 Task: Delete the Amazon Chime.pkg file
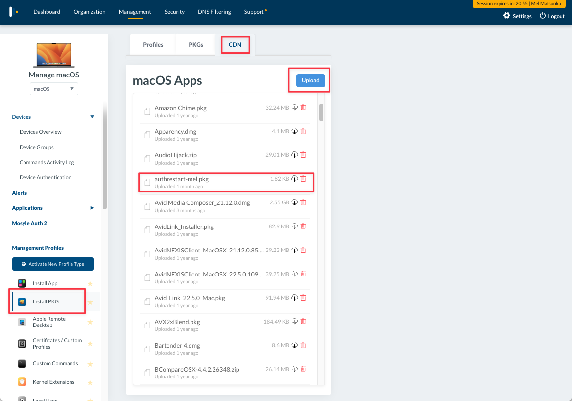(303, 107)
